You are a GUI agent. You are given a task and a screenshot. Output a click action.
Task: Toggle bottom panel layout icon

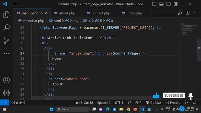coord(161,4)
